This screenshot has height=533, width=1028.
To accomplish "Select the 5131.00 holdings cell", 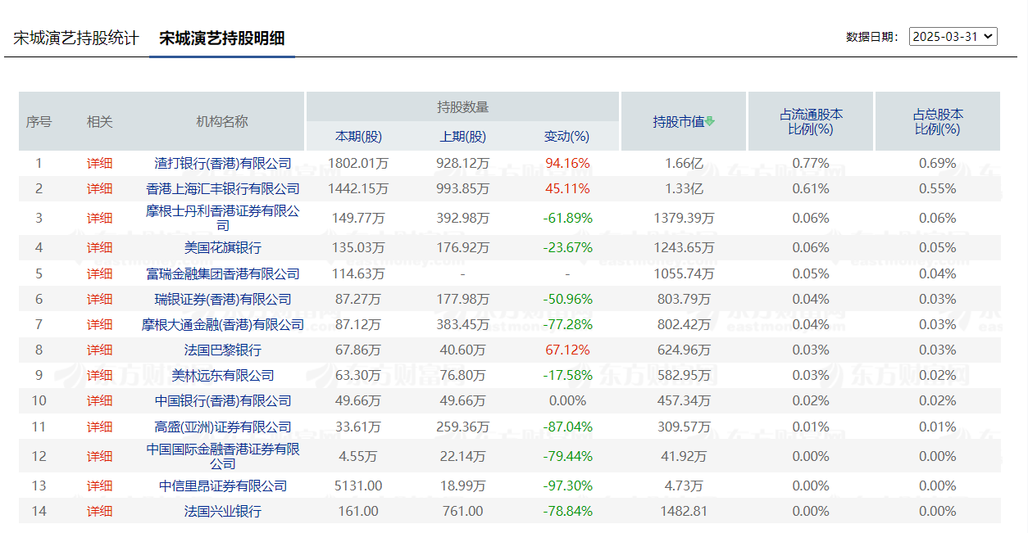I will click(358, 486).
